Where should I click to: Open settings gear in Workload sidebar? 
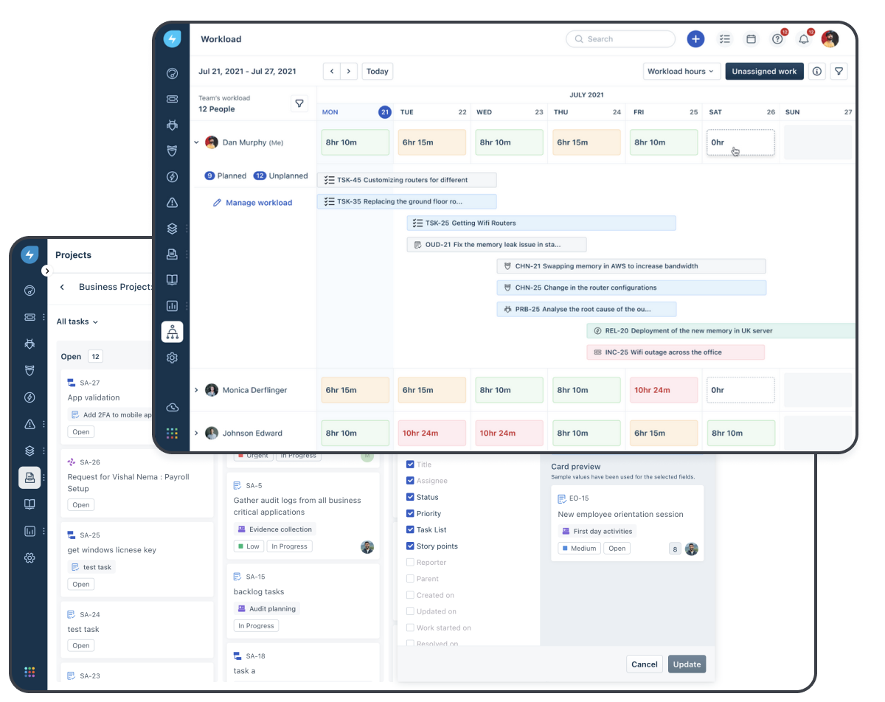click(x=172, y=358)
